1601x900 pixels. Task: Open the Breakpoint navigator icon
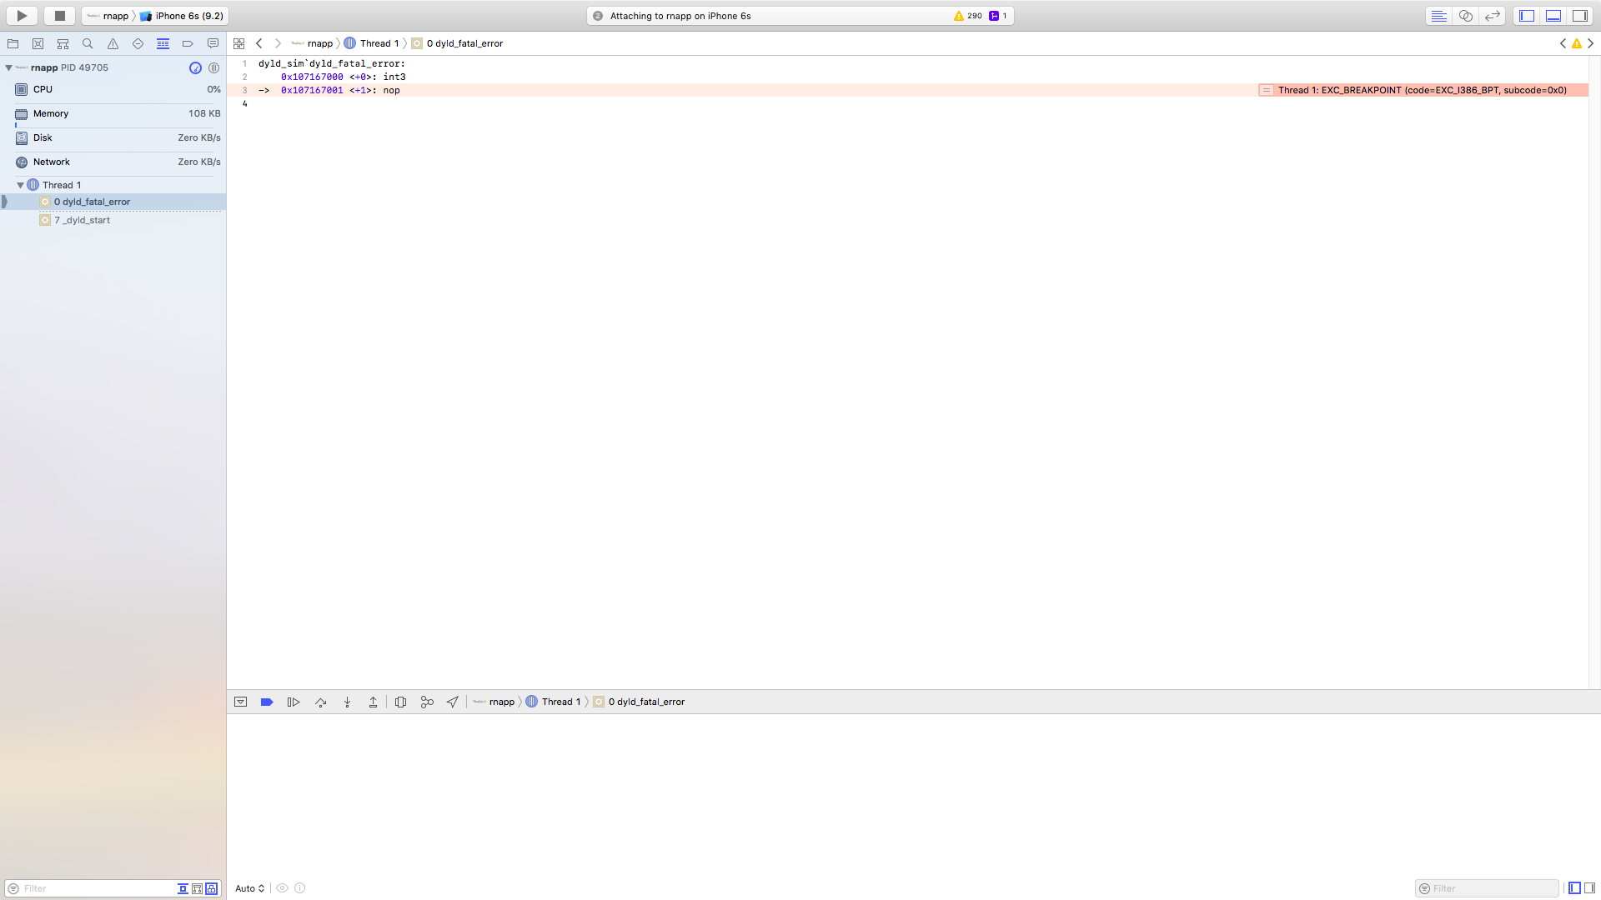(188, 43)
